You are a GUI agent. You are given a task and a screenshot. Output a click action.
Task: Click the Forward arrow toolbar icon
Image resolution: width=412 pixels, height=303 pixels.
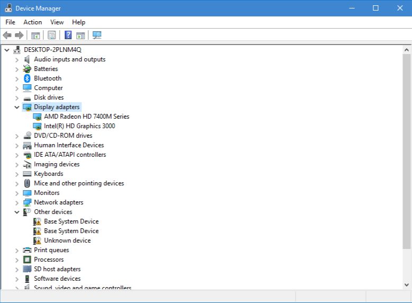pos(19,35)
